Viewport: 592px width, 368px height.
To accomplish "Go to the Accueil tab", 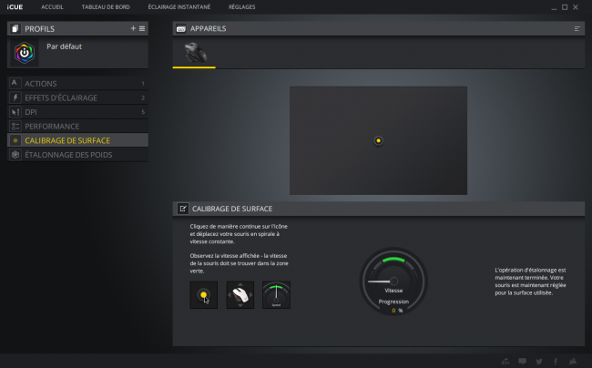I will pyautogui.click(x=52, y=6).
